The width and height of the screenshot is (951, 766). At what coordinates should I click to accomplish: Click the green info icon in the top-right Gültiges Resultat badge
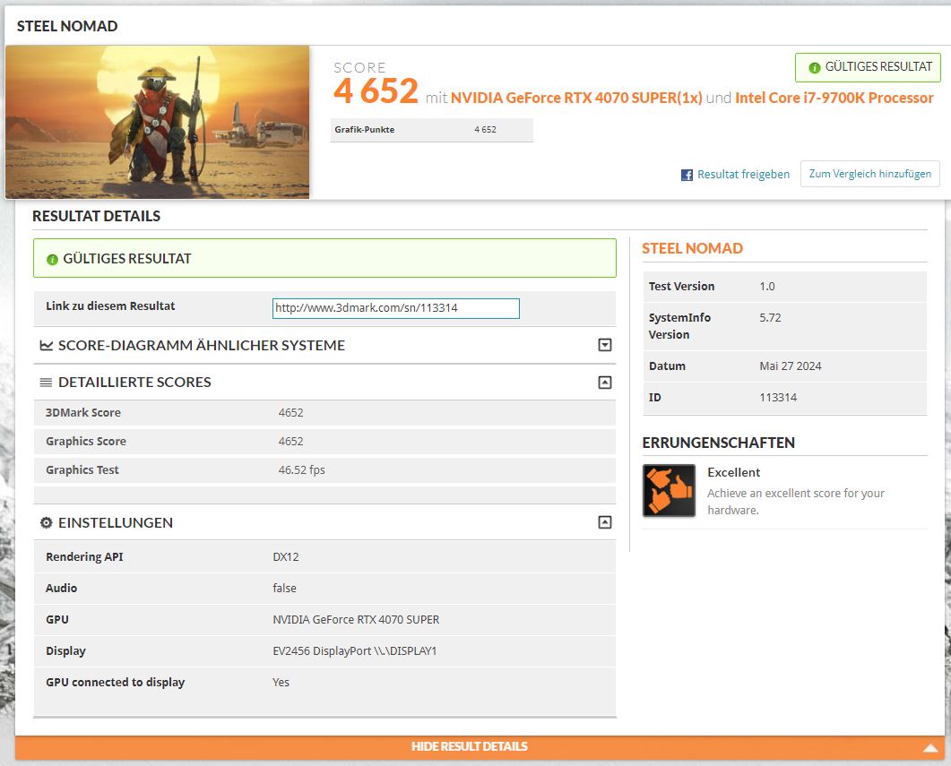click(x=815, y=67)
